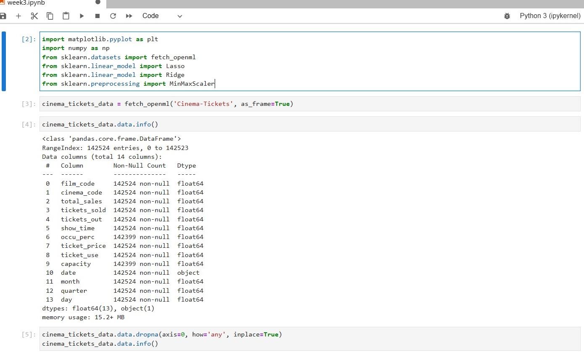The image size is (584, 352).
Task: Click the pandas DataFrame class output line
Action: [112, 139]
